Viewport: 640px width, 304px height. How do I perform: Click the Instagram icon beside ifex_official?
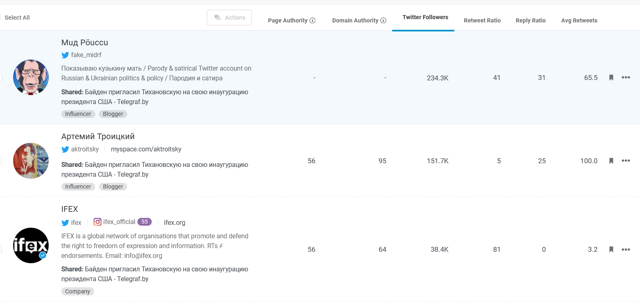(97, 222)
